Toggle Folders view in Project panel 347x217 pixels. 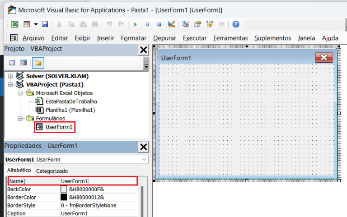coord(37,63)
